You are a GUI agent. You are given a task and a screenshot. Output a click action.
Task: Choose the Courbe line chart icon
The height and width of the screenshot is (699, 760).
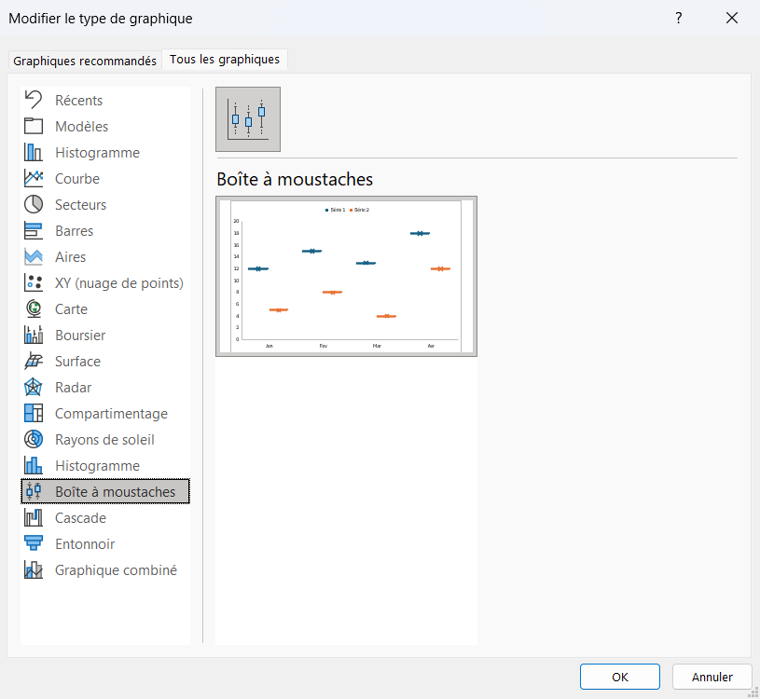[x=34, y=179]
